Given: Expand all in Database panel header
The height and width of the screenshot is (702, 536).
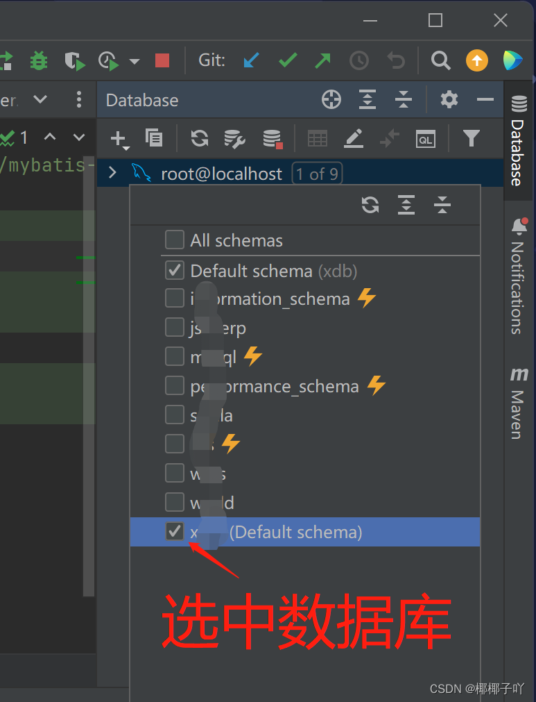Looking at the screenshot, I should [x=368, y=99].
